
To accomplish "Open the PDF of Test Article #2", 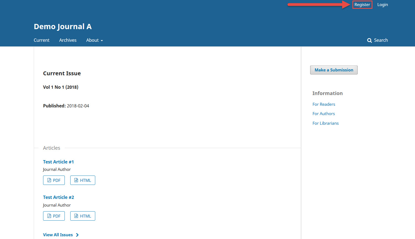I will [54, 216].
